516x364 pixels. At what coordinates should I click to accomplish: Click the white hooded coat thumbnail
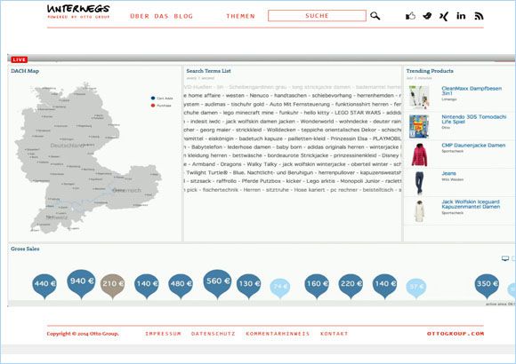click(419, 211)
